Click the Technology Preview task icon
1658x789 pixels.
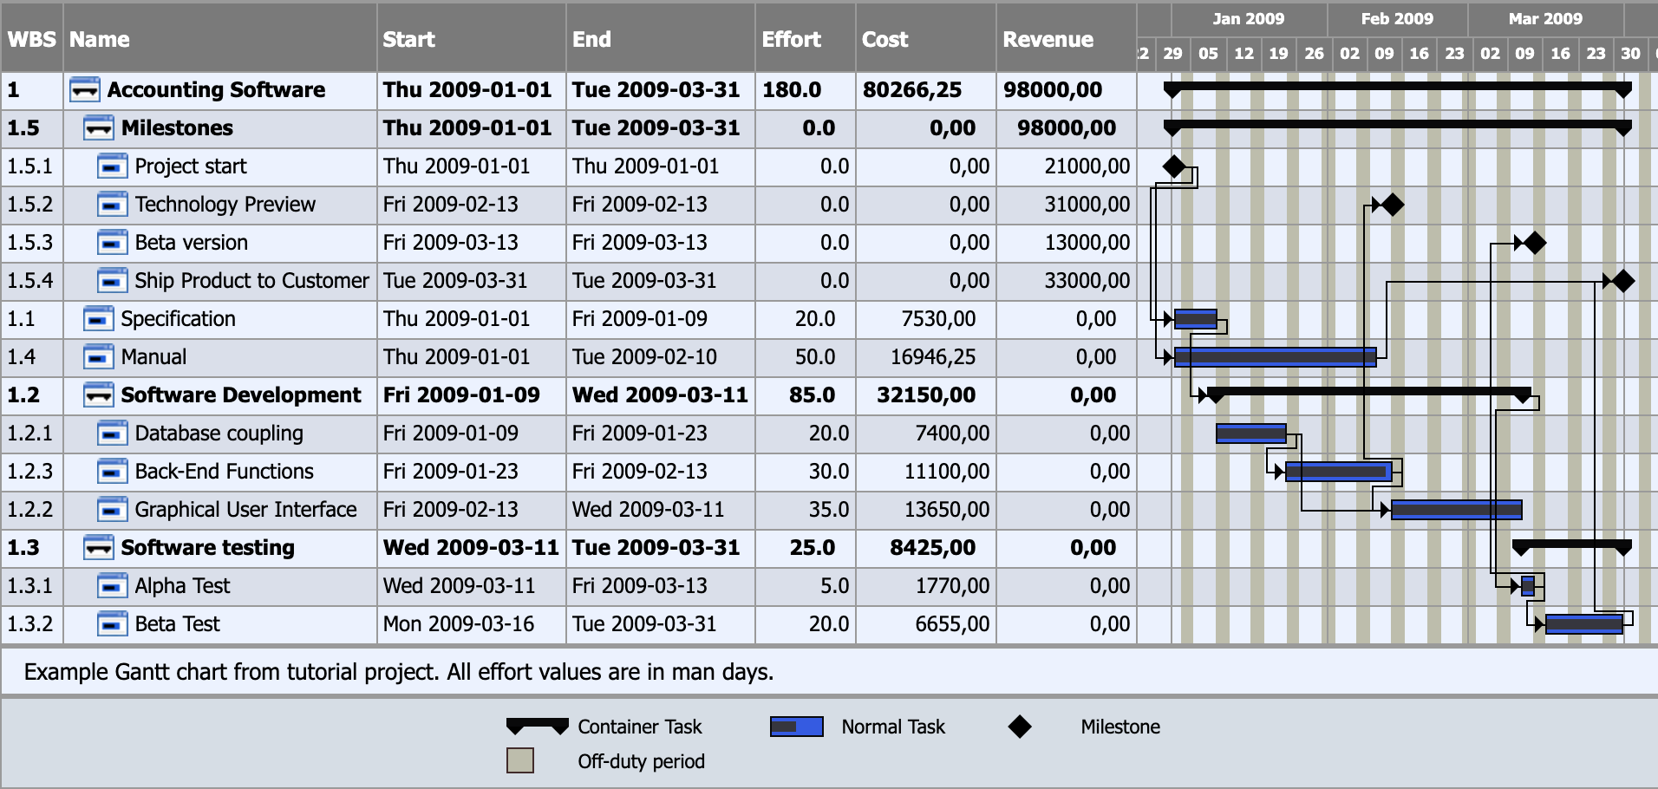pos(112,204)
